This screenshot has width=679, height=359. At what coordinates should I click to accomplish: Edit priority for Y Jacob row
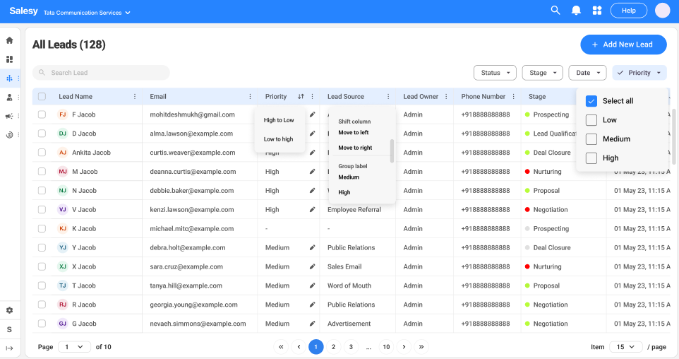click(x=312, y=247)
